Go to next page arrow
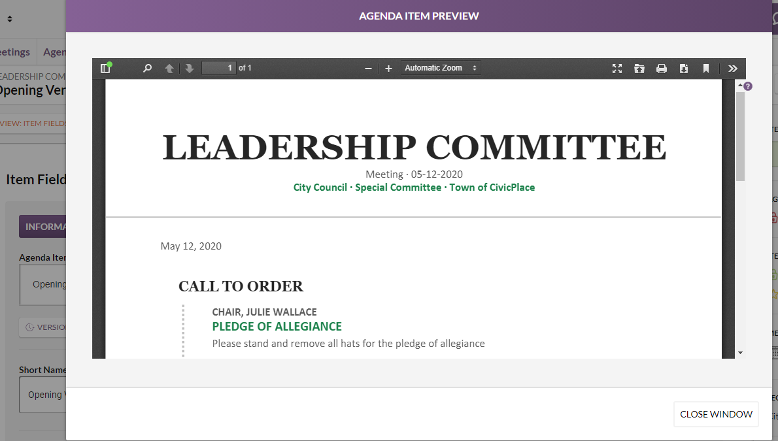Screen dimensions: 778x441 click(x=189, y=69)
